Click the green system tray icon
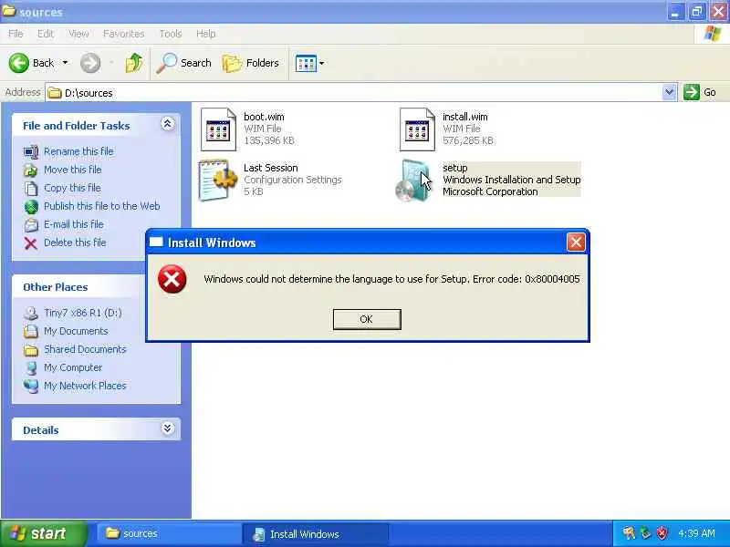Screen dimensions: 730x547 click(646, 533)
